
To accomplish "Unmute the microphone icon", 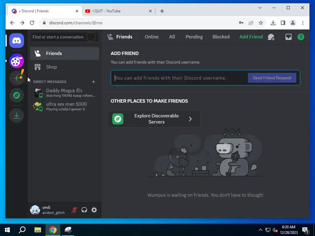I will coord(74,210).
